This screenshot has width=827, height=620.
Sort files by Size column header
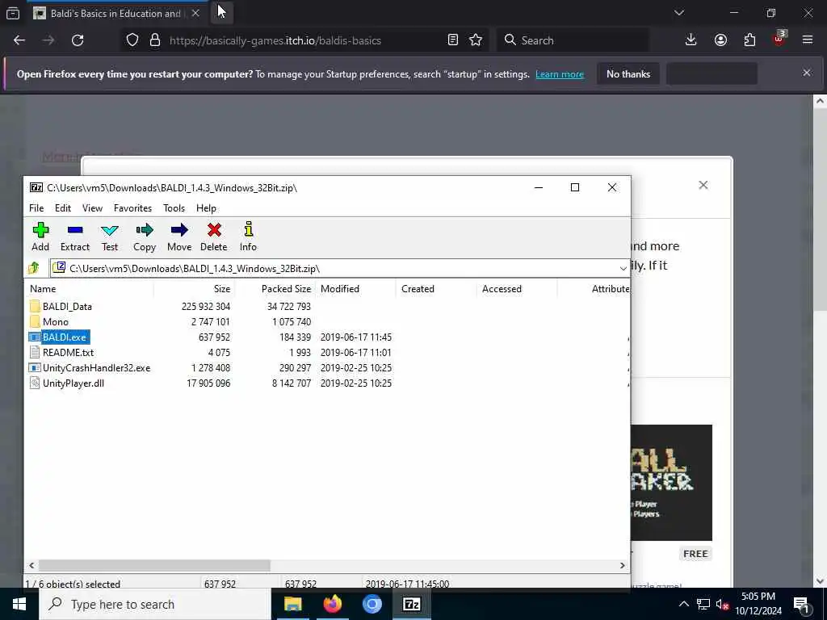pos(194,289)
